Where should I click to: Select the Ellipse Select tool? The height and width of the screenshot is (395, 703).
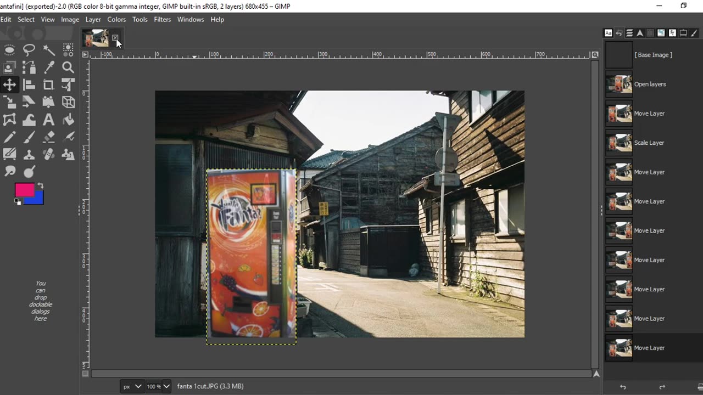(9, 50)
